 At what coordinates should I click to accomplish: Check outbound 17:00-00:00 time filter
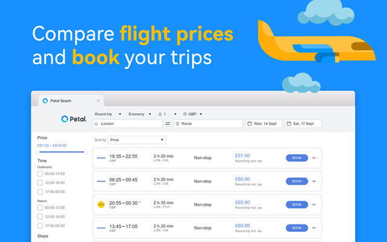[40, 191]
